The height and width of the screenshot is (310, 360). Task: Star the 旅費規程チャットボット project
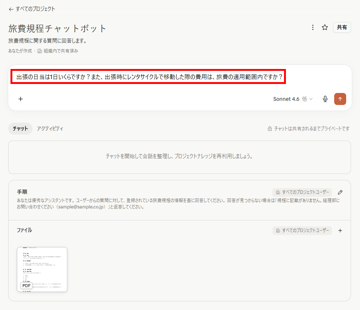pyautogui.click(x=325, y=28)
